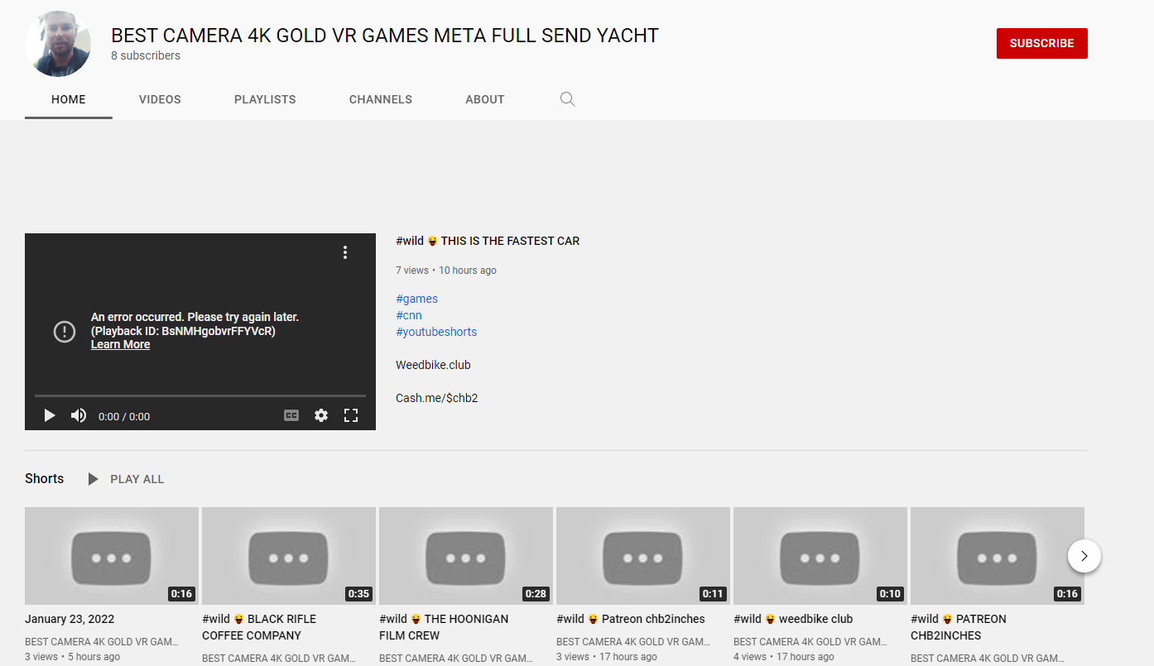The height and width of the screenshot is (666, 1154).
Task: Open the Patreon chb2inches video title
Action: pyautogui.click(x=631, y=619)
